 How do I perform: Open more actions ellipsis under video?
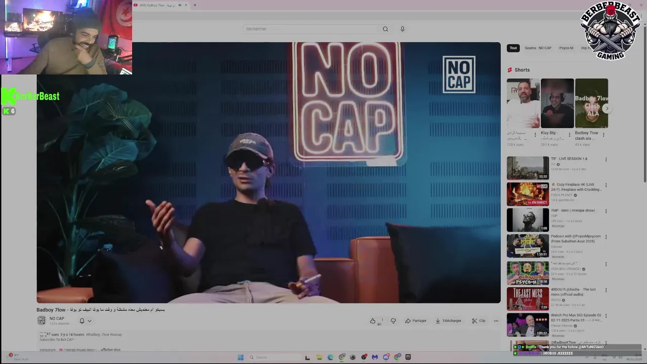pyautogui.click(x=496, y=321)
